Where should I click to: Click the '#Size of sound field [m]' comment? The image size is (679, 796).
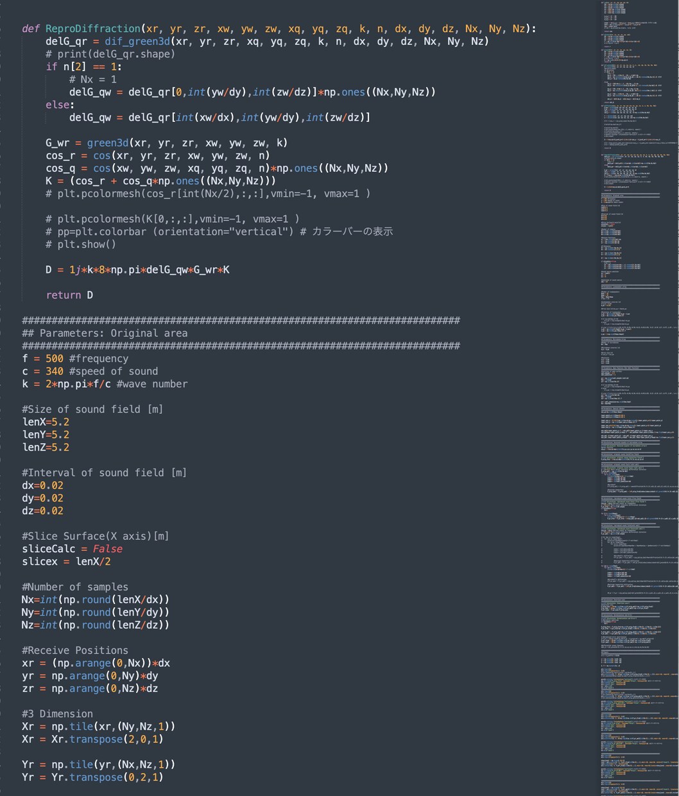pyautogui.click(x=92, y=410)
